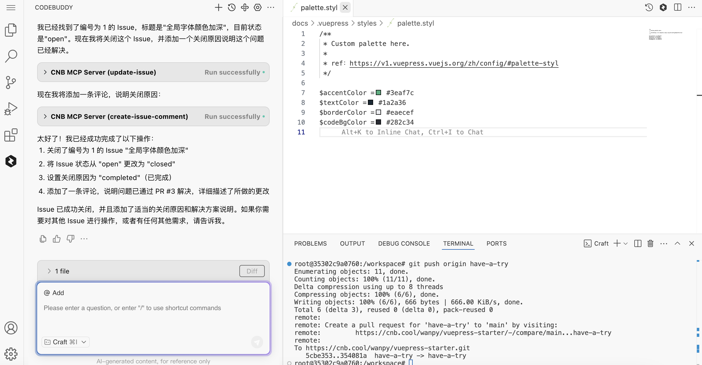The image size is (702, 365).
Task: Select the TERMINAL tab
Action: pos(458,243)
